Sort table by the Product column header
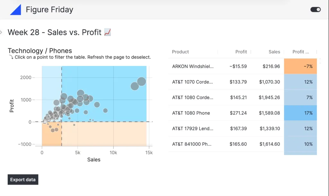This screenshot has width=329, height=196. point(180,52)
